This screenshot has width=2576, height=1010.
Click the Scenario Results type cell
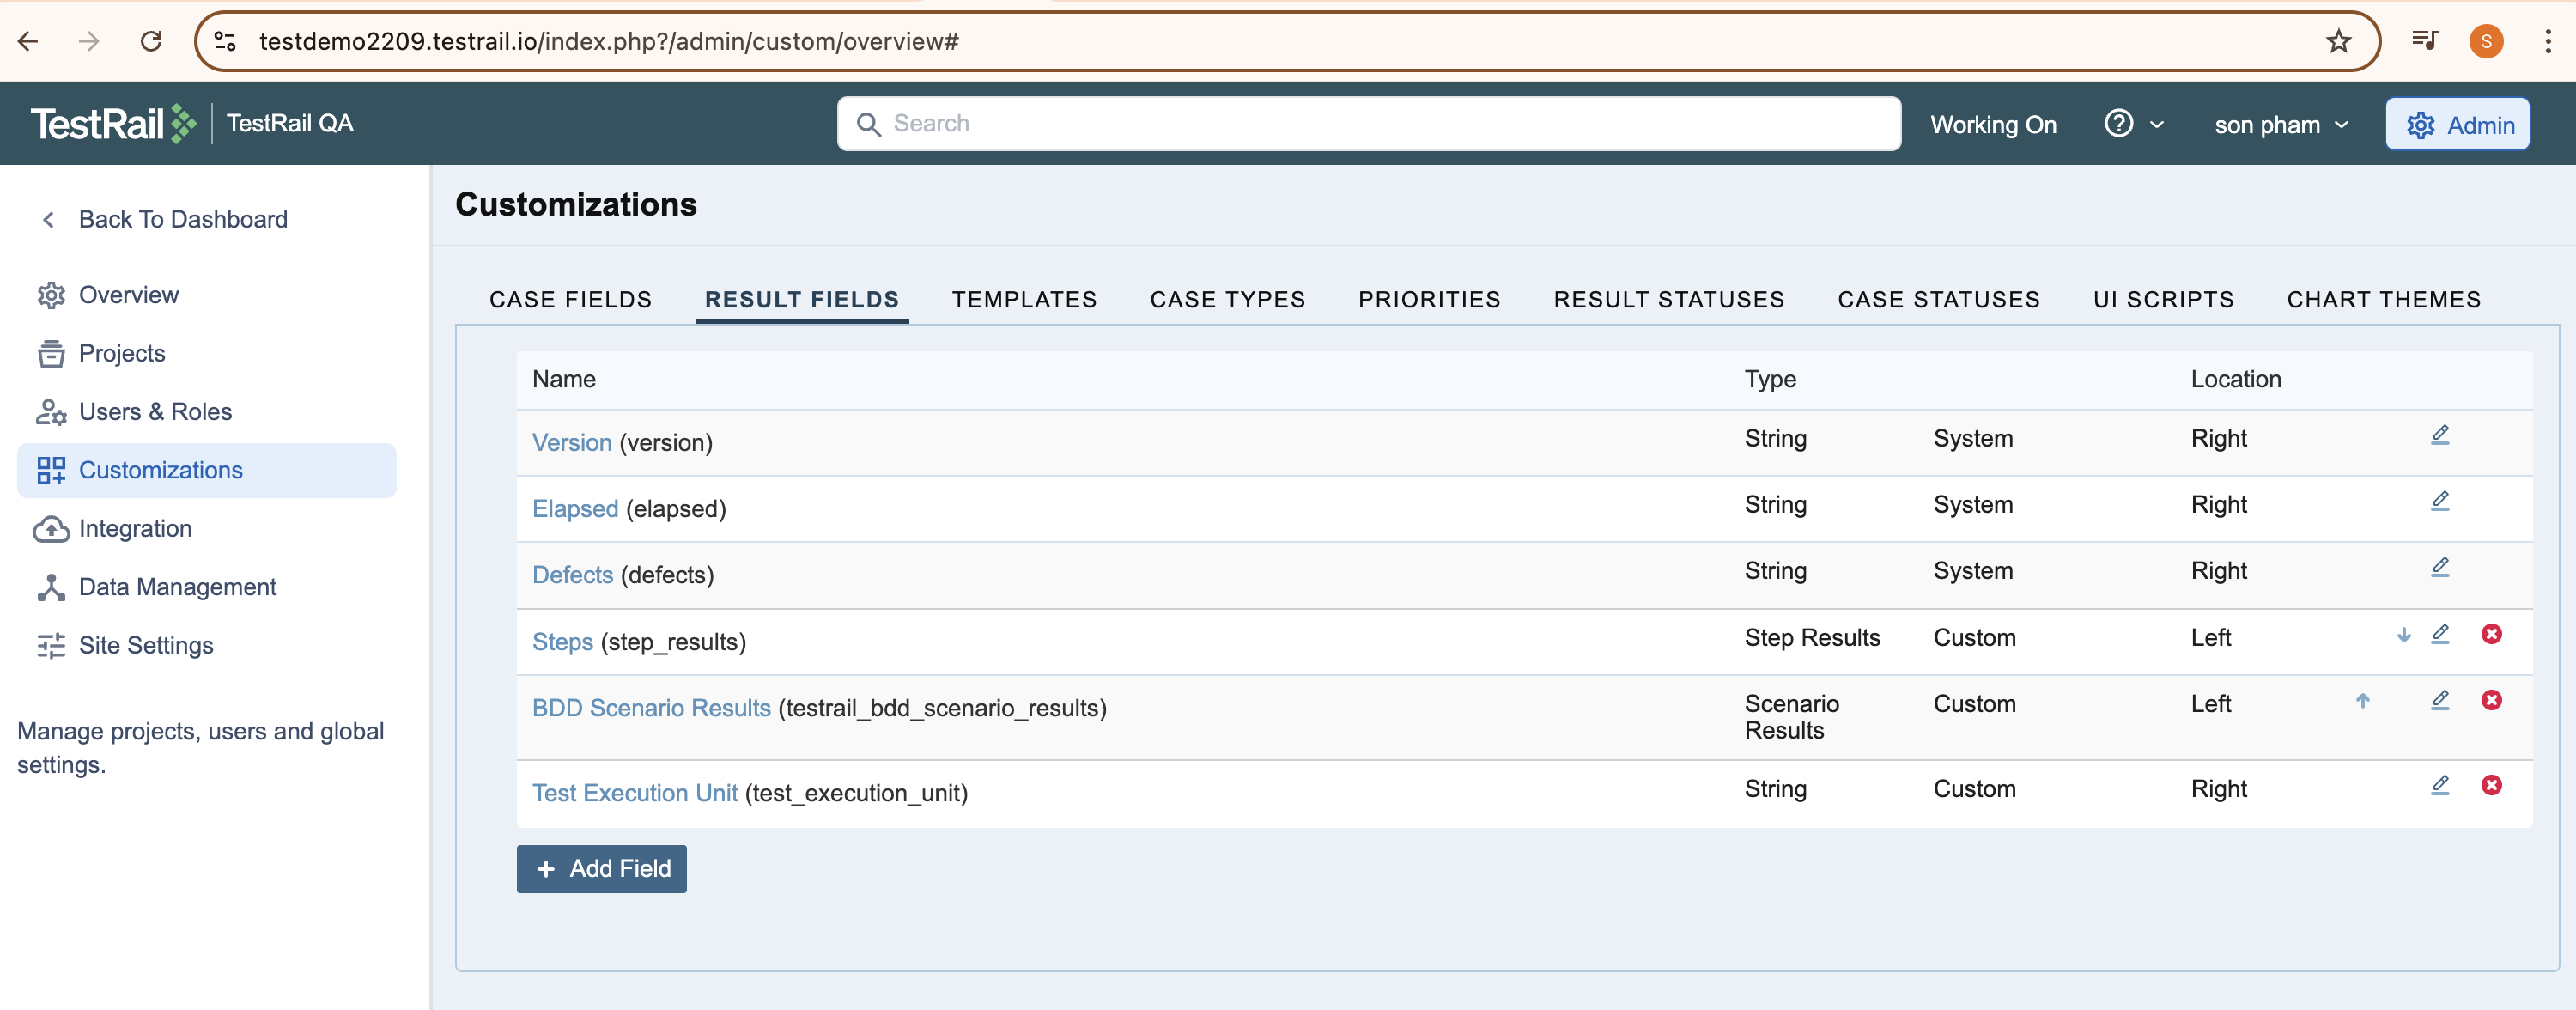[1791, 716]
